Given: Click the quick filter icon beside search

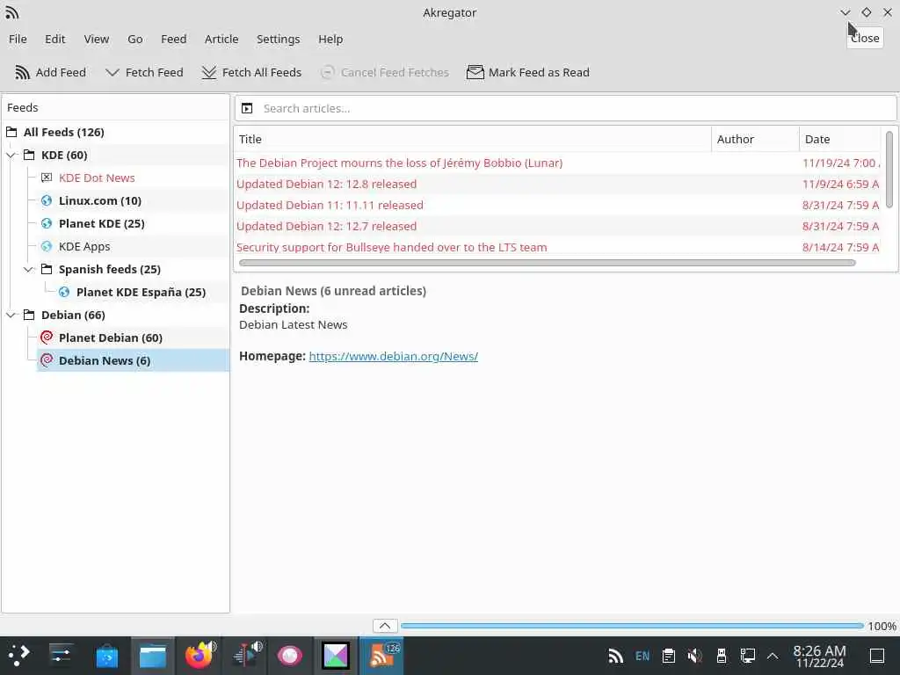Looking at the screenshot, I should 247,108.
